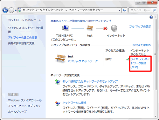Viewport: 159px width, 120px height.
Task: Close the window
Action: coord(152,2)
